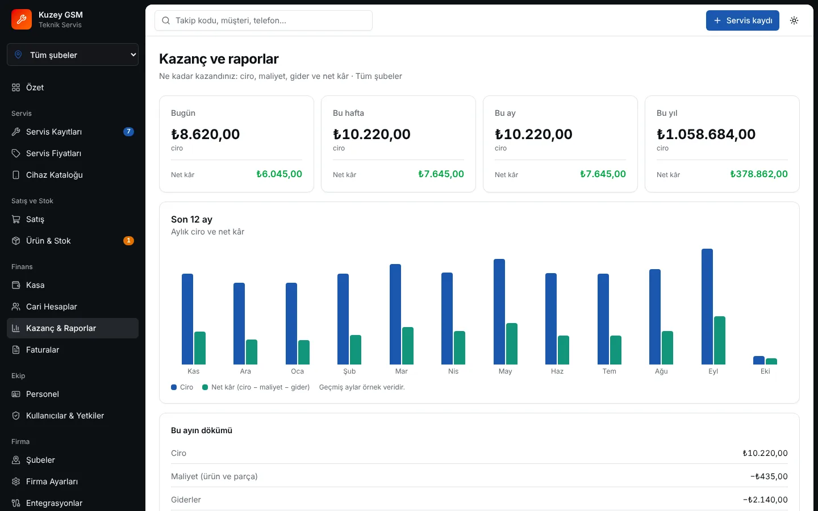Image resolution: width=818 pixels, height=511 pixels.
Task: Go to Faturalar menu label
Action: coord(43,350)
